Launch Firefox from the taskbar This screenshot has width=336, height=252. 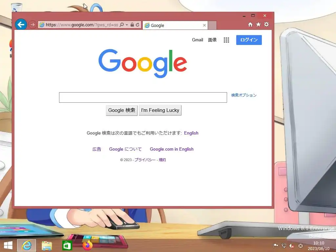click(x=87, y=245)
